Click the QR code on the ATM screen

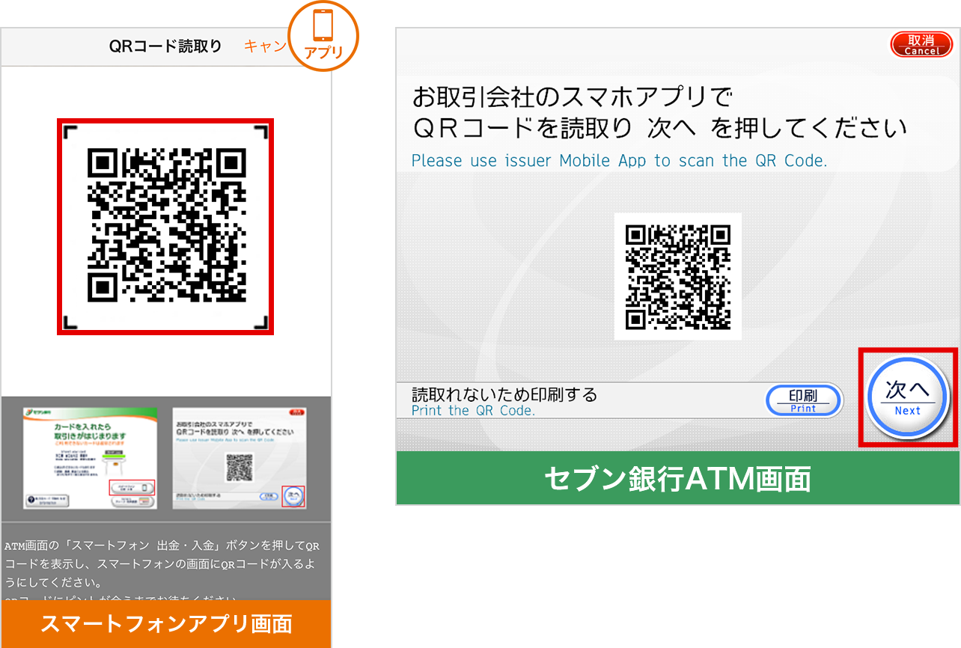677,276
